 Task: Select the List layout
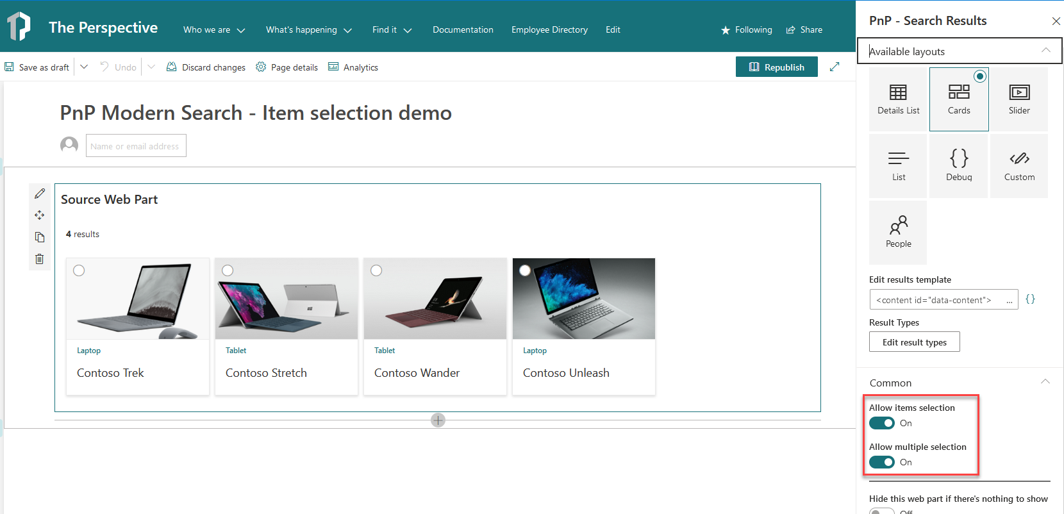click(898, 166)
